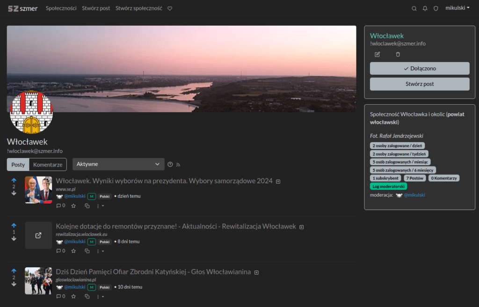Click the heart donate icon in navbar
This screenshot has height=307, width=479.
click(170, 8)
